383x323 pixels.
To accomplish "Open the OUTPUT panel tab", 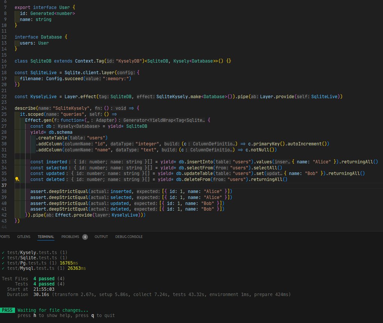I will pyautogui.click(x=101, y=237).
